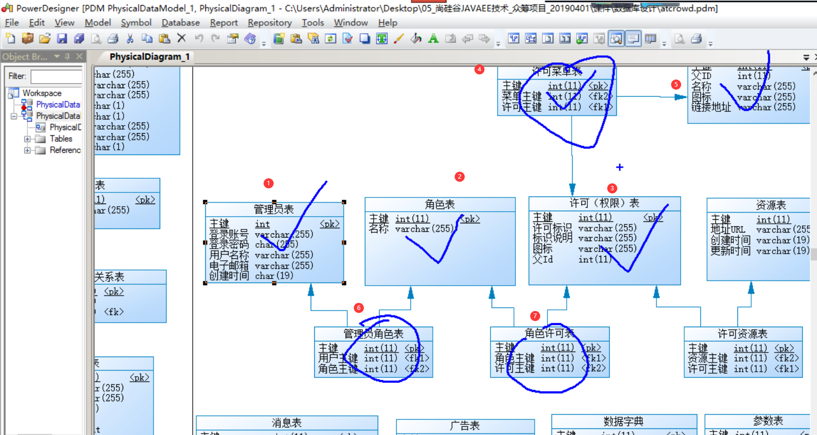Click the first layout diagram icon
The height and width of the screenshot is (435, 817).
pyautogui.click(x=514, y=38)
